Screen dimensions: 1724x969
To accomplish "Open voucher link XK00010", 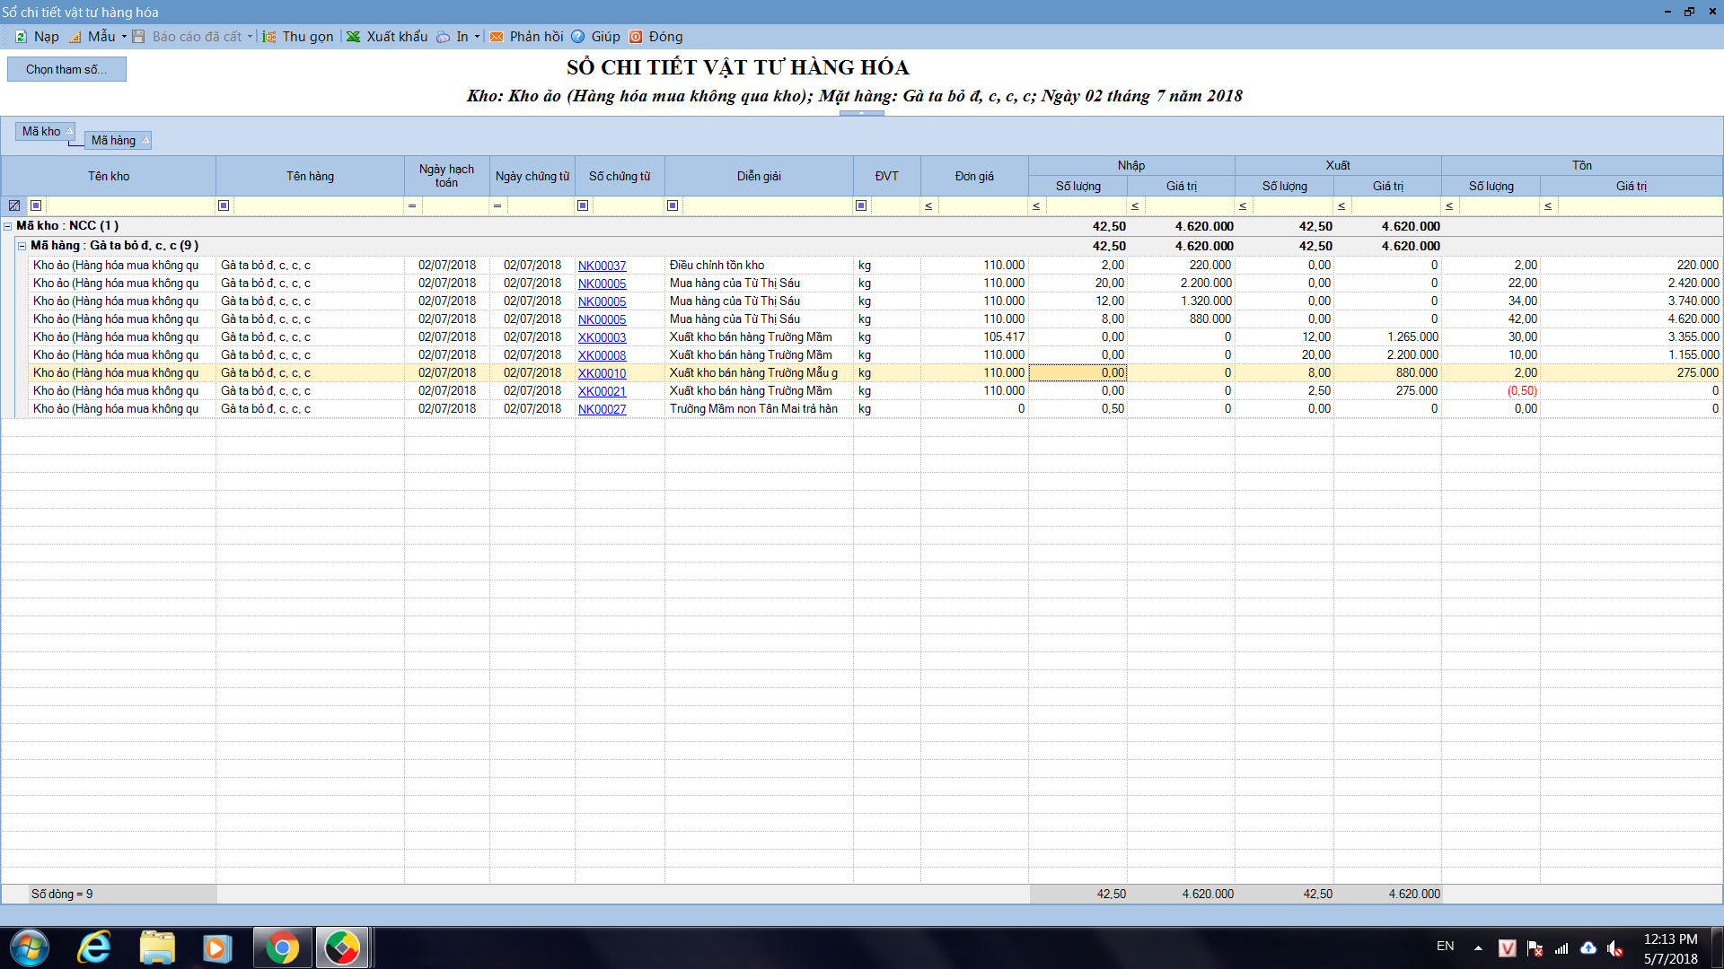I will pos(602,373).
